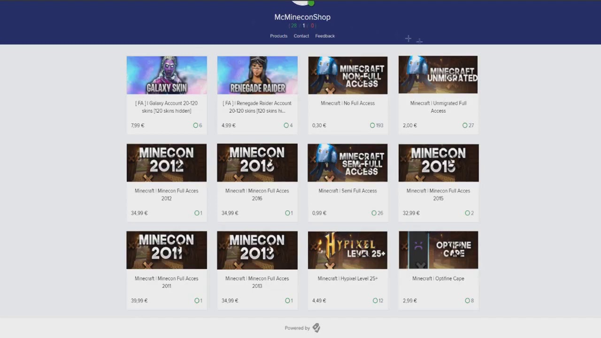Click the 34,99 € price on Minecon 2012 card
Viewport: 601px width, 338px height.
pos(139,213)
